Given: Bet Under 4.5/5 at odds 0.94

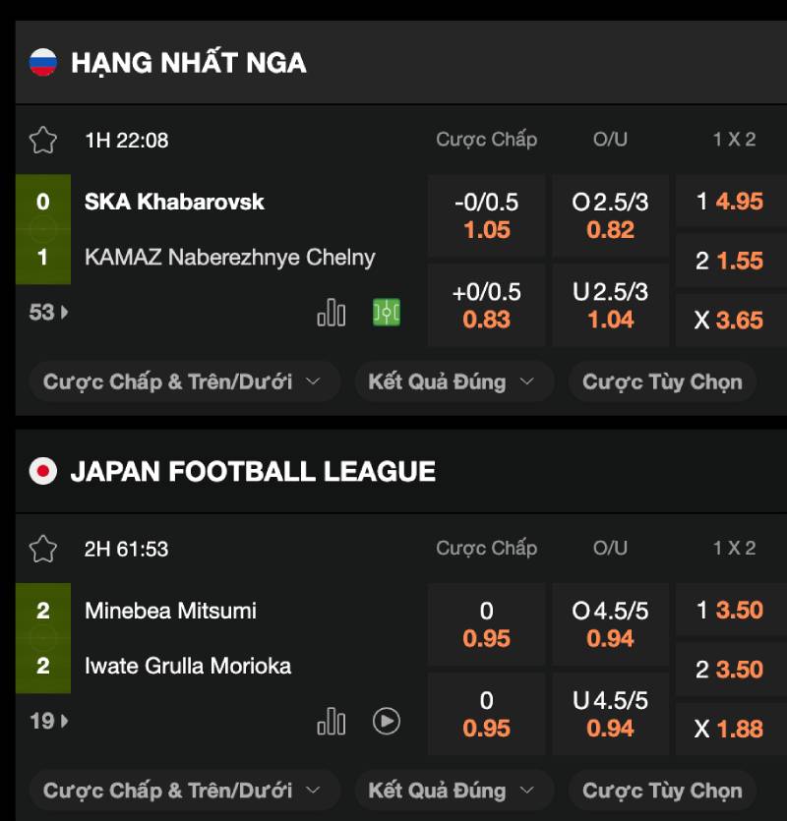Looking at the screenshot, I should point(610,714).
